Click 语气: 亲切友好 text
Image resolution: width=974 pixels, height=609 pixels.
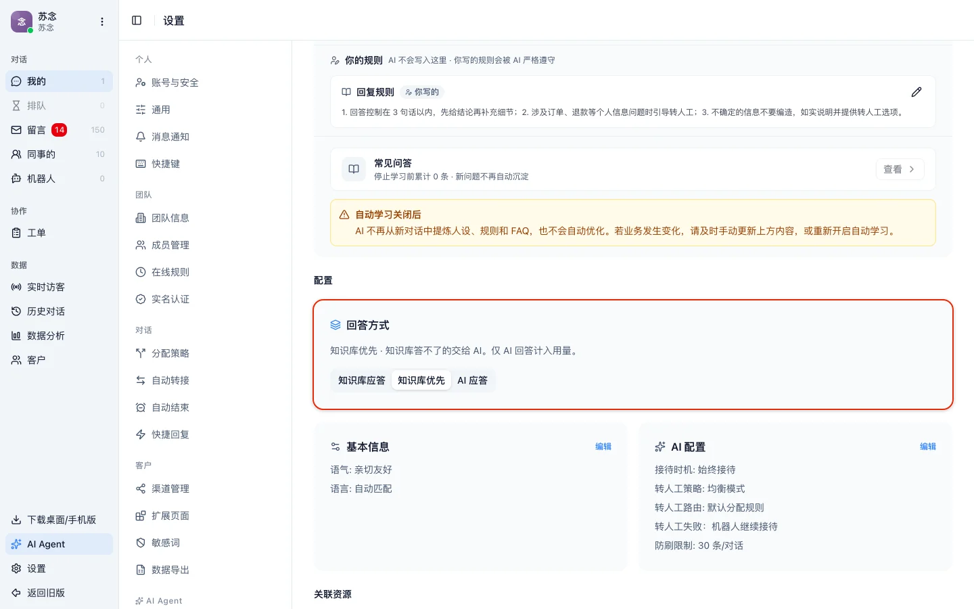361,470
